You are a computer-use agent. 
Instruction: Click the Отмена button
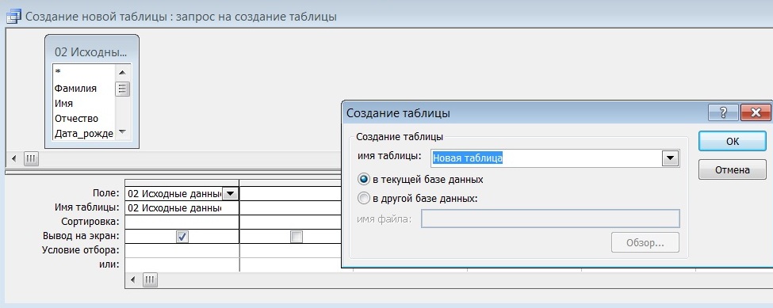point(732,170)
